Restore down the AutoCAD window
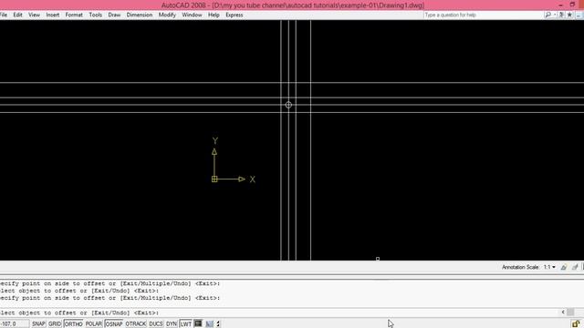The image size is (584, 328). click(x=572, y=5)
